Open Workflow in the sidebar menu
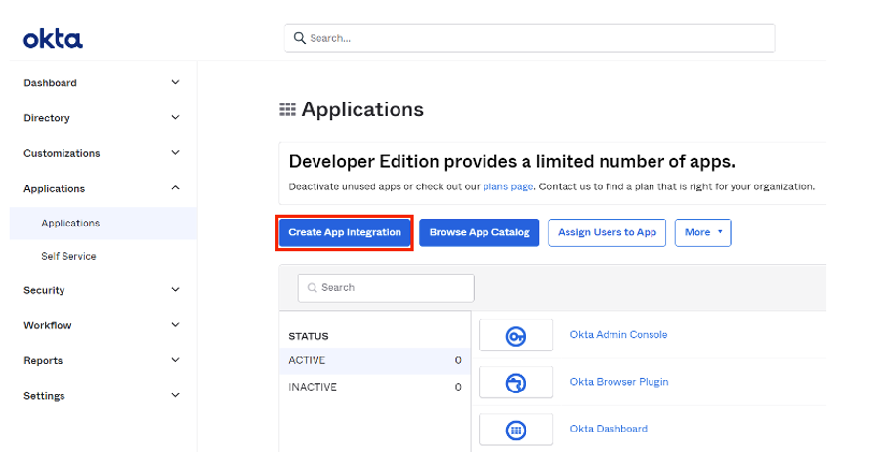This screenshot has width=883, height=453. coord(48,325)
